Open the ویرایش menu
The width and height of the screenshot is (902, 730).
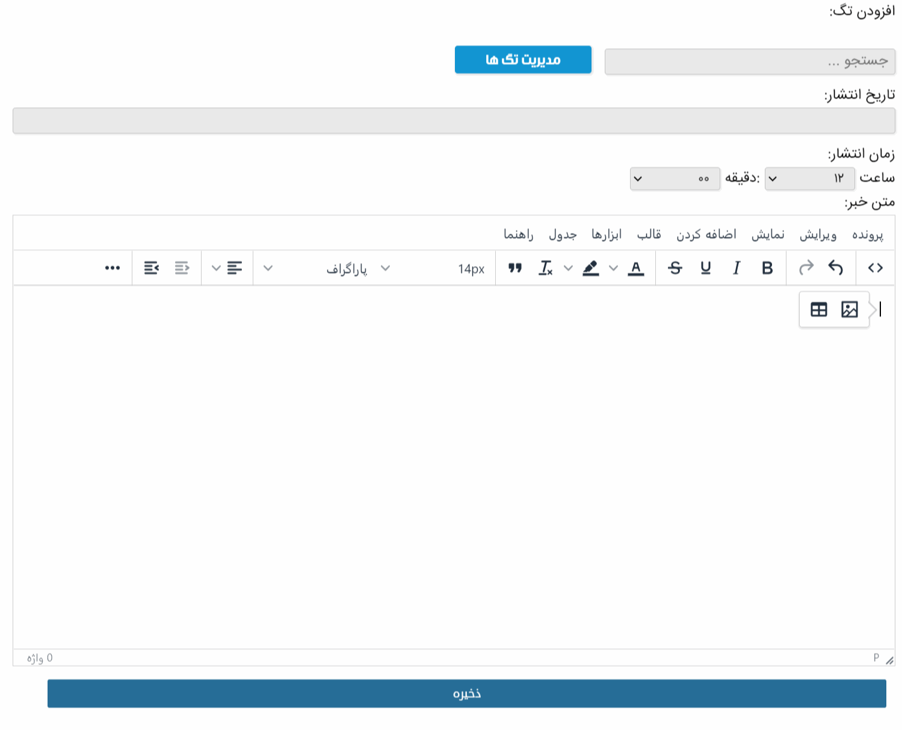818,234
